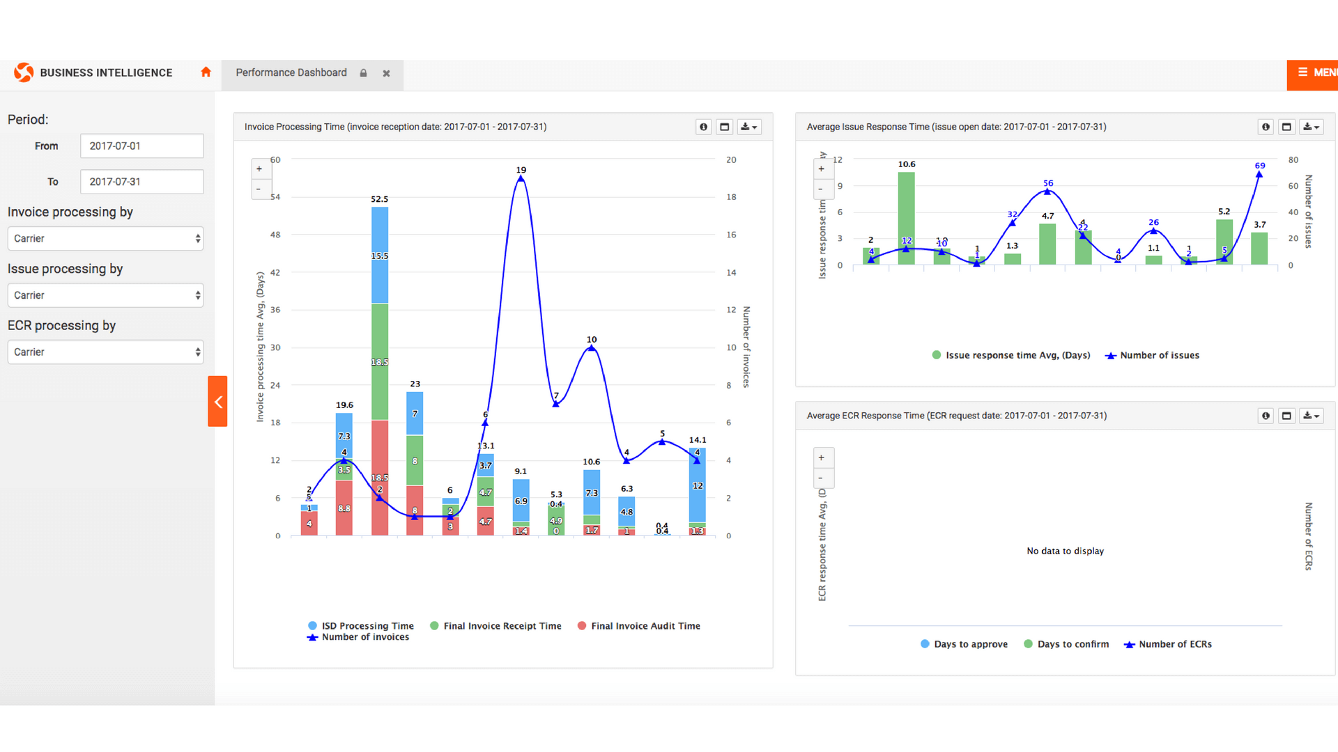The image size is (1338, 752).
Task: Open the ECR processing by dropdown
Action: 106,352
